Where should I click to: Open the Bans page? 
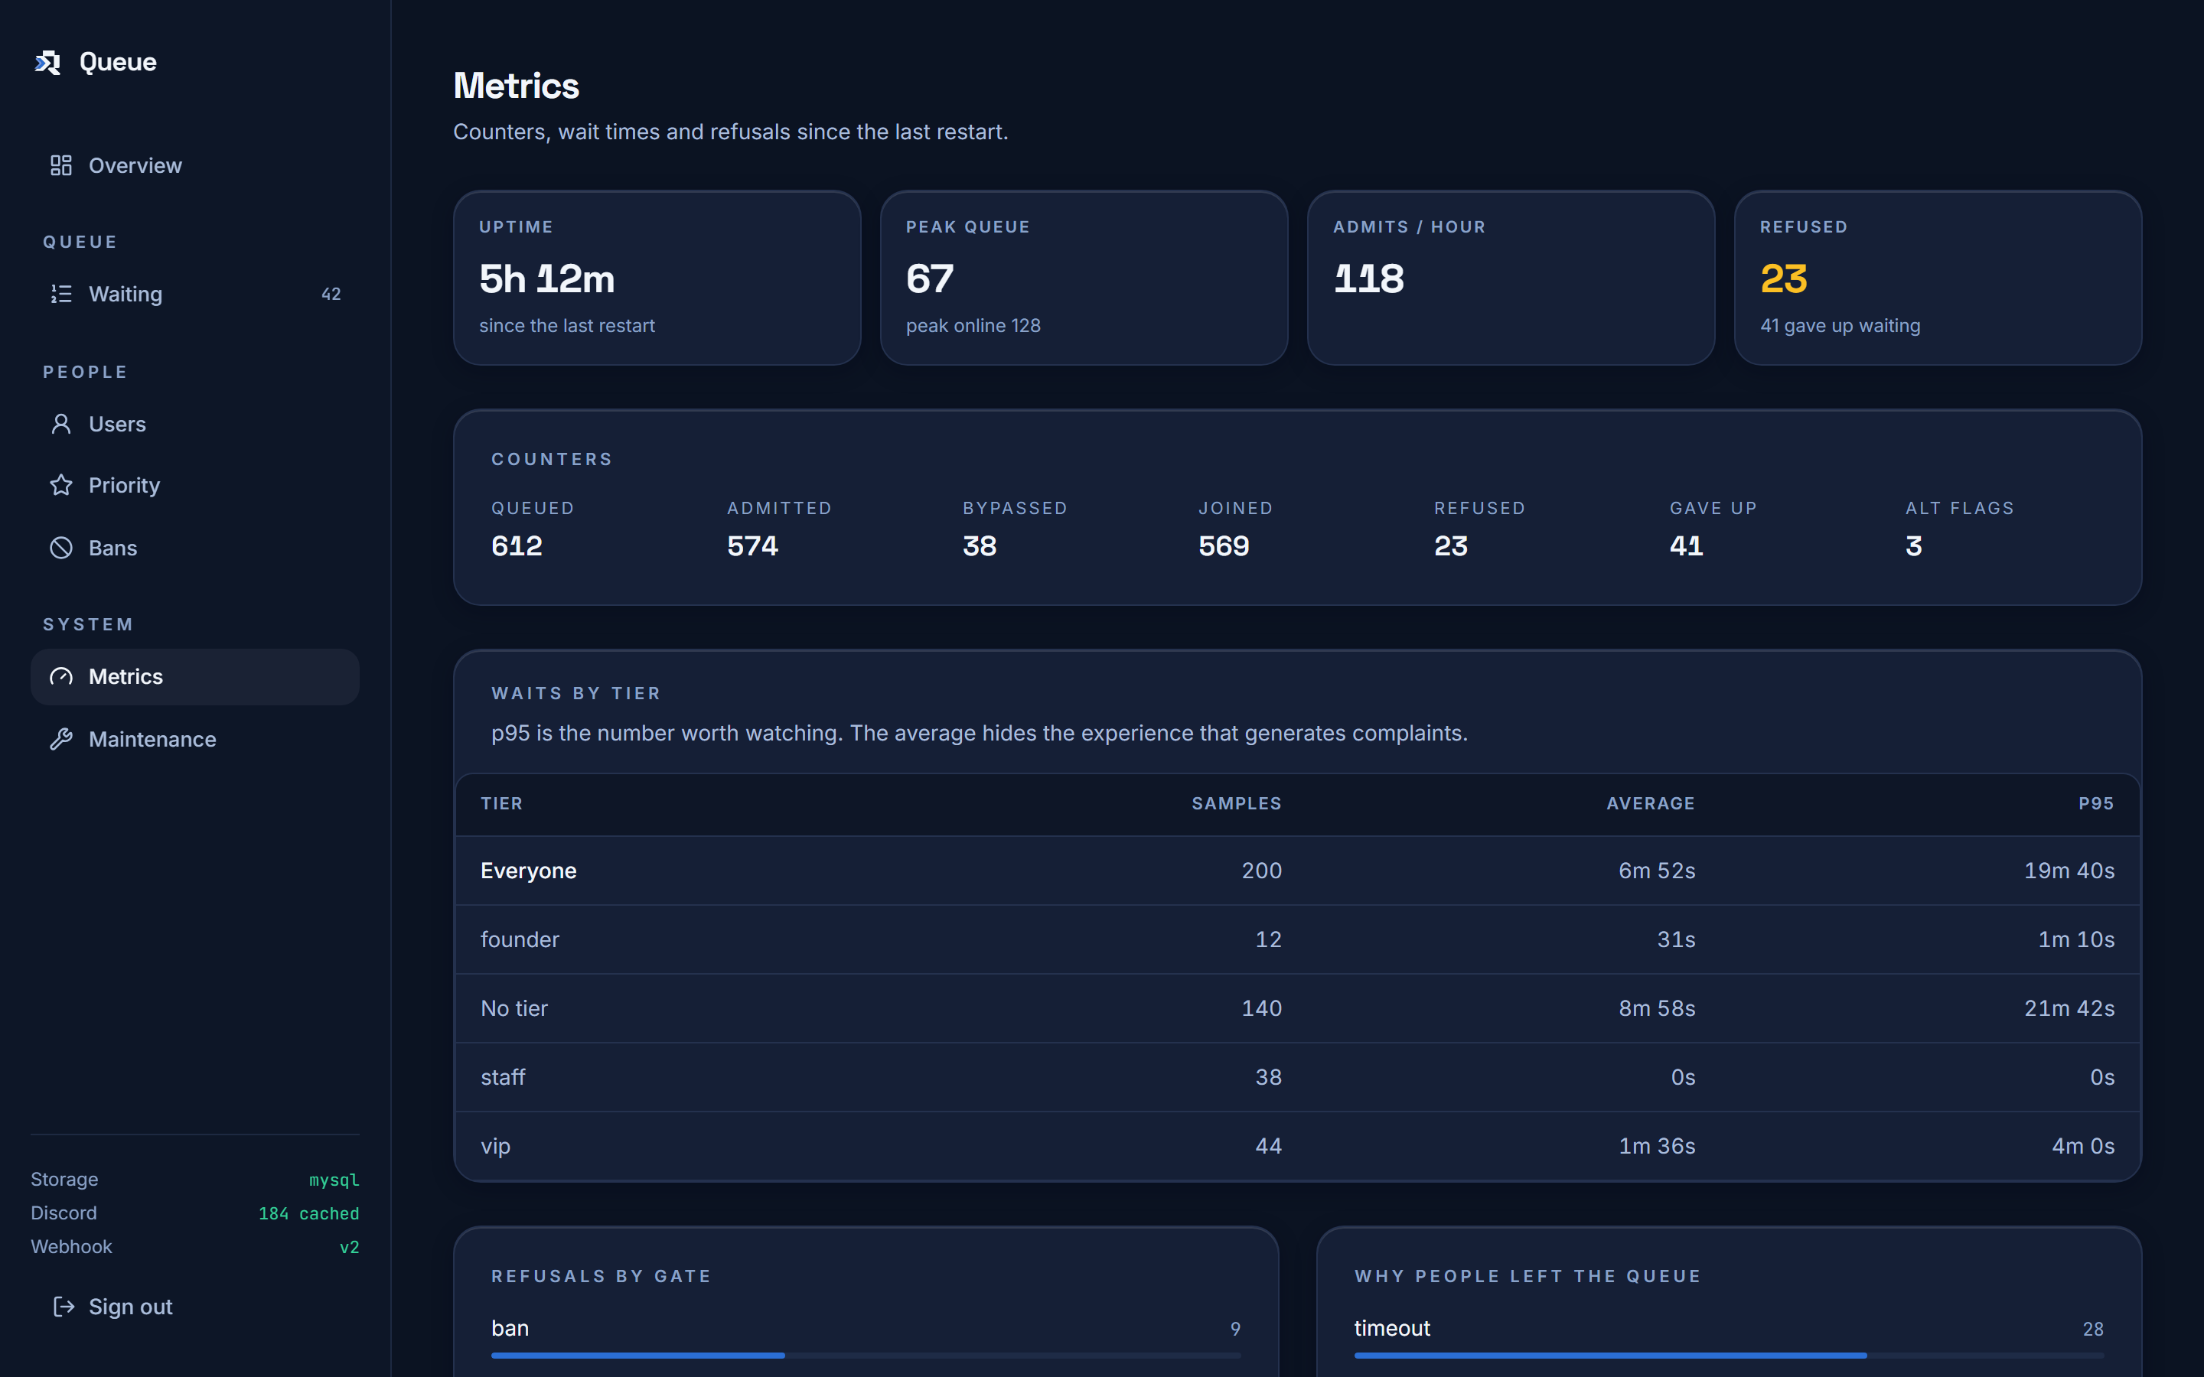click(x=195, y=547)
